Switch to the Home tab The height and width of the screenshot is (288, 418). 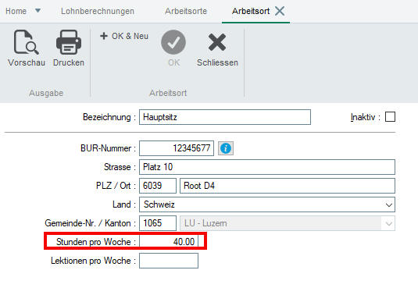click(x=16, y=11)
